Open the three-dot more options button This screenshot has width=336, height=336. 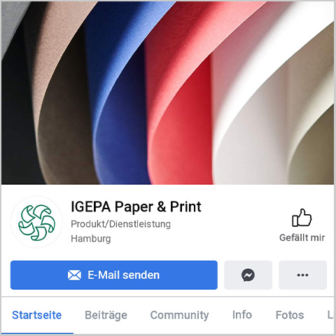(x=302, y=275)
